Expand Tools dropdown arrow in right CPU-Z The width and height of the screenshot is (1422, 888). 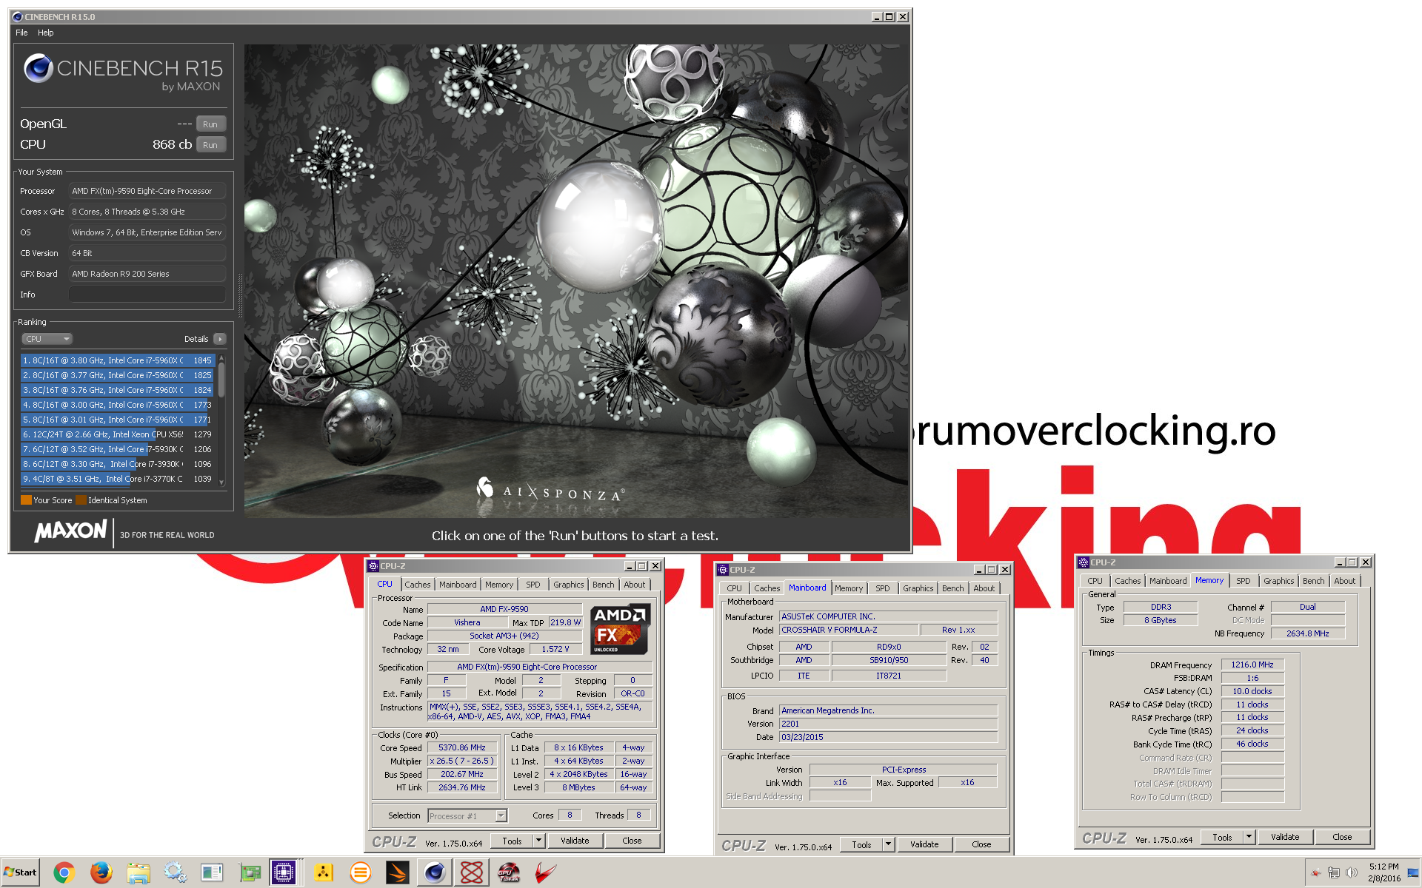tap(1249, 837)
